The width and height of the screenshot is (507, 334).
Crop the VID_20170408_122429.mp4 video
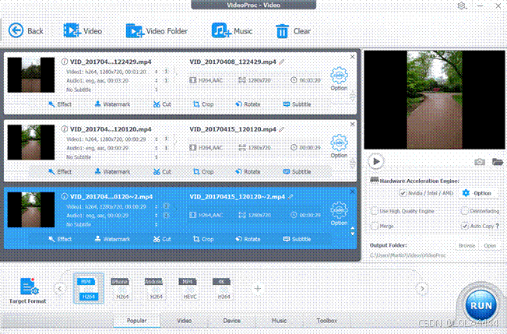tap(203, 104)
